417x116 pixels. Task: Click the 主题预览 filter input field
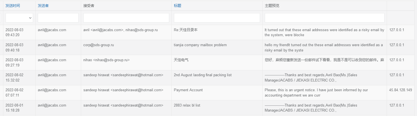coord(324,18)
